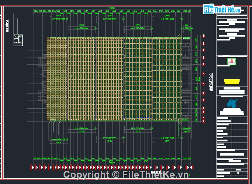
Task: Click the blue company logo in title block
Action: click(232, 103)
